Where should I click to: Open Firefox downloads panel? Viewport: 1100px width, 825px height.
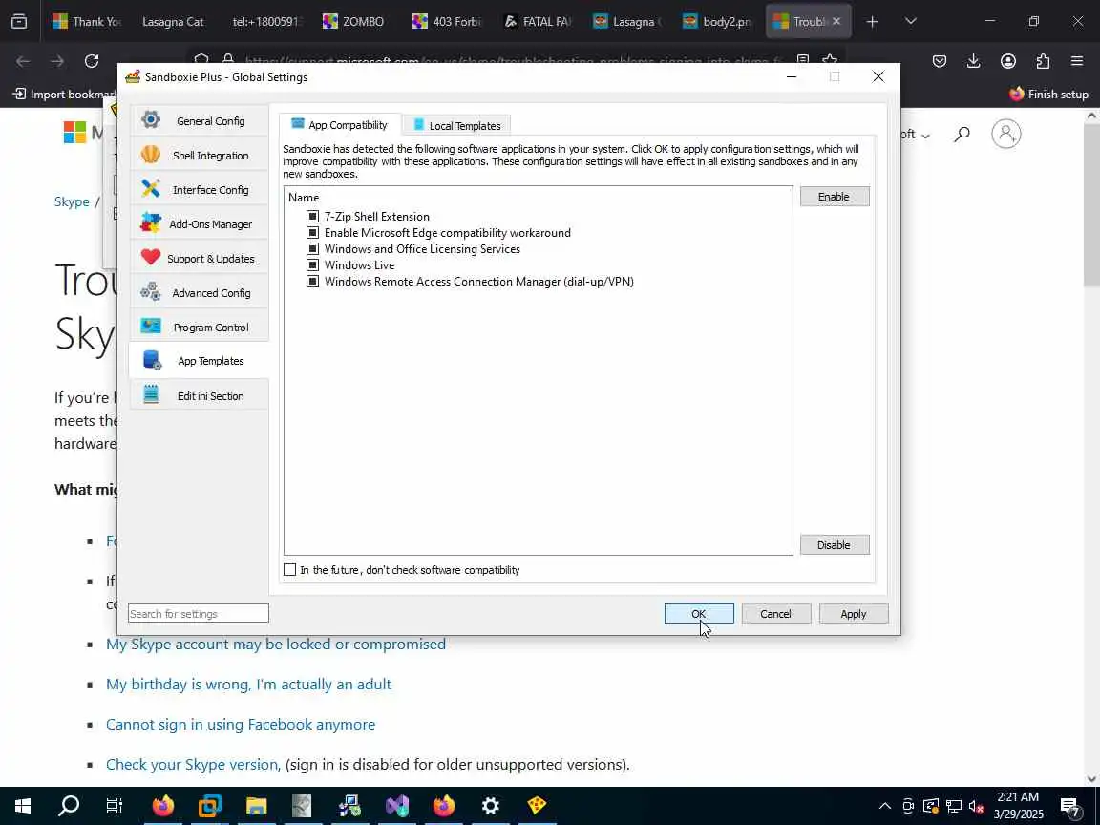point(974,61)
